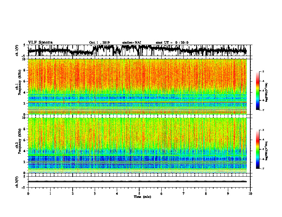Viewport: 282px width, 217px height.
Task: Click the "-7" label on ch.2 color scale
Action: [263, 169]
